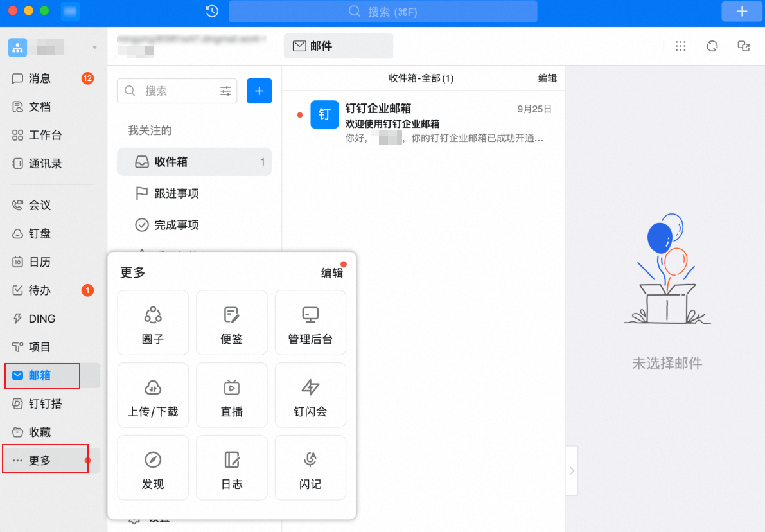Open 上传/下载 tile
The image size is (765, 532).
click(153, 395)
